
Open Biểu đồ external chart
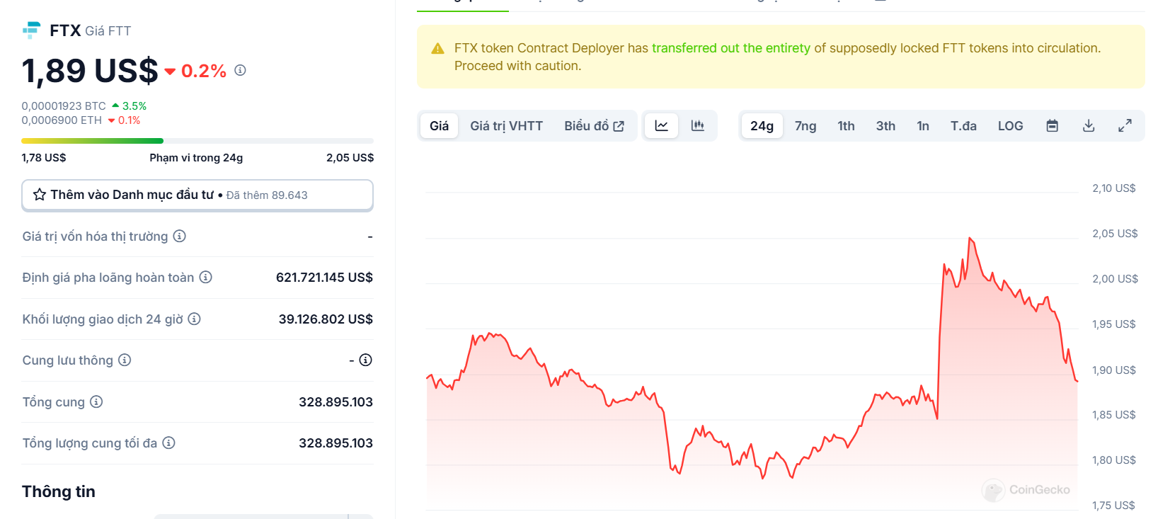coord(594,125)
